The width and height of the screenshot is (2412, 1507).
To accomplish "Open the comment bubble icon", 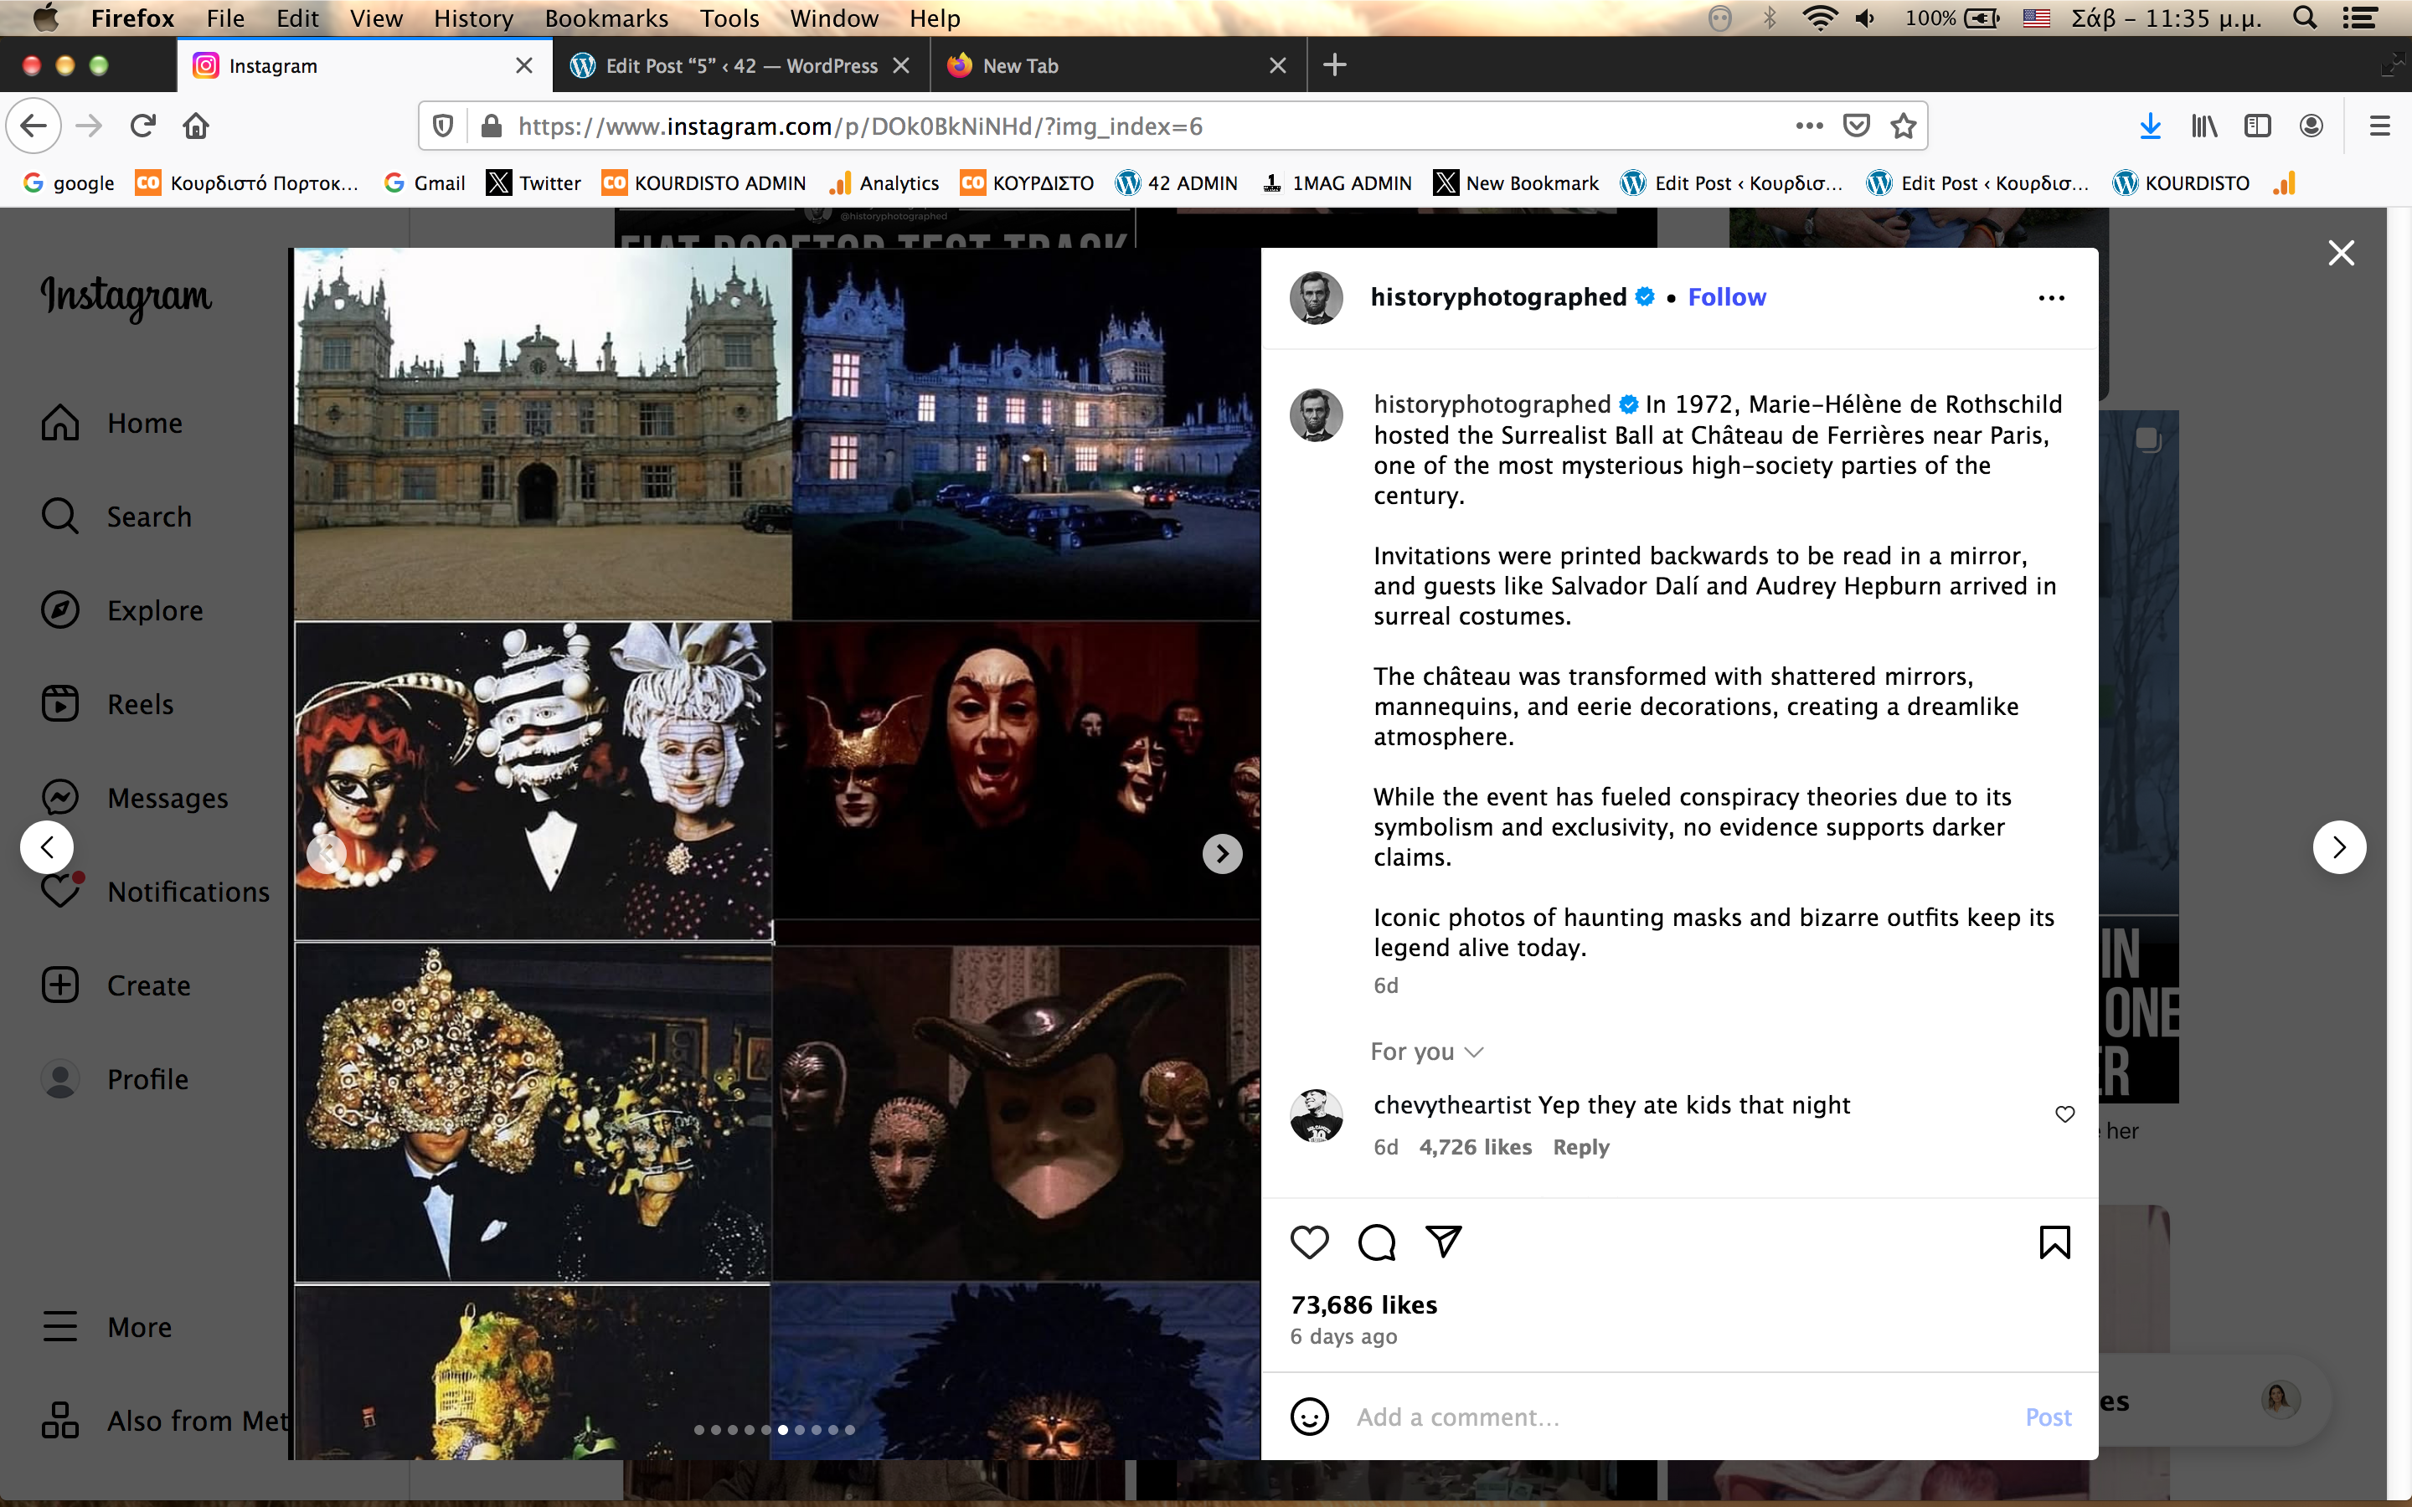I will coord(1377,1242).
